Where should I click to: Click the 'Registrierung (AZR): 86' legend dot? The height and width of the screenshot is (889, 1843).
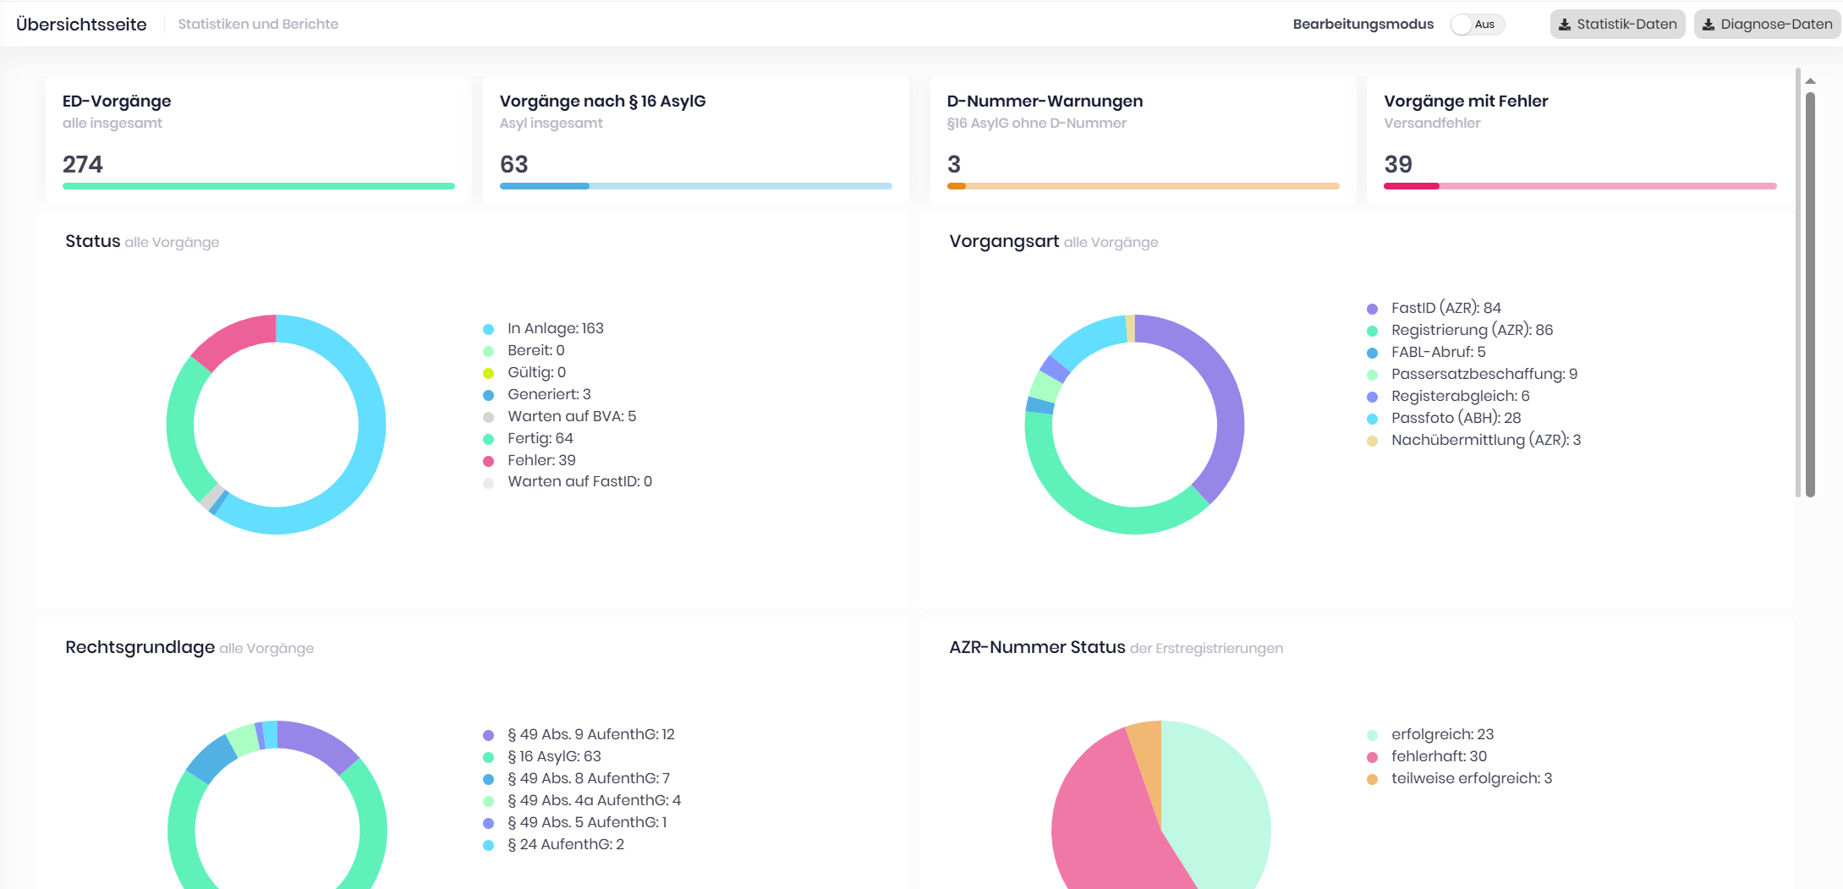[1372, 331]
